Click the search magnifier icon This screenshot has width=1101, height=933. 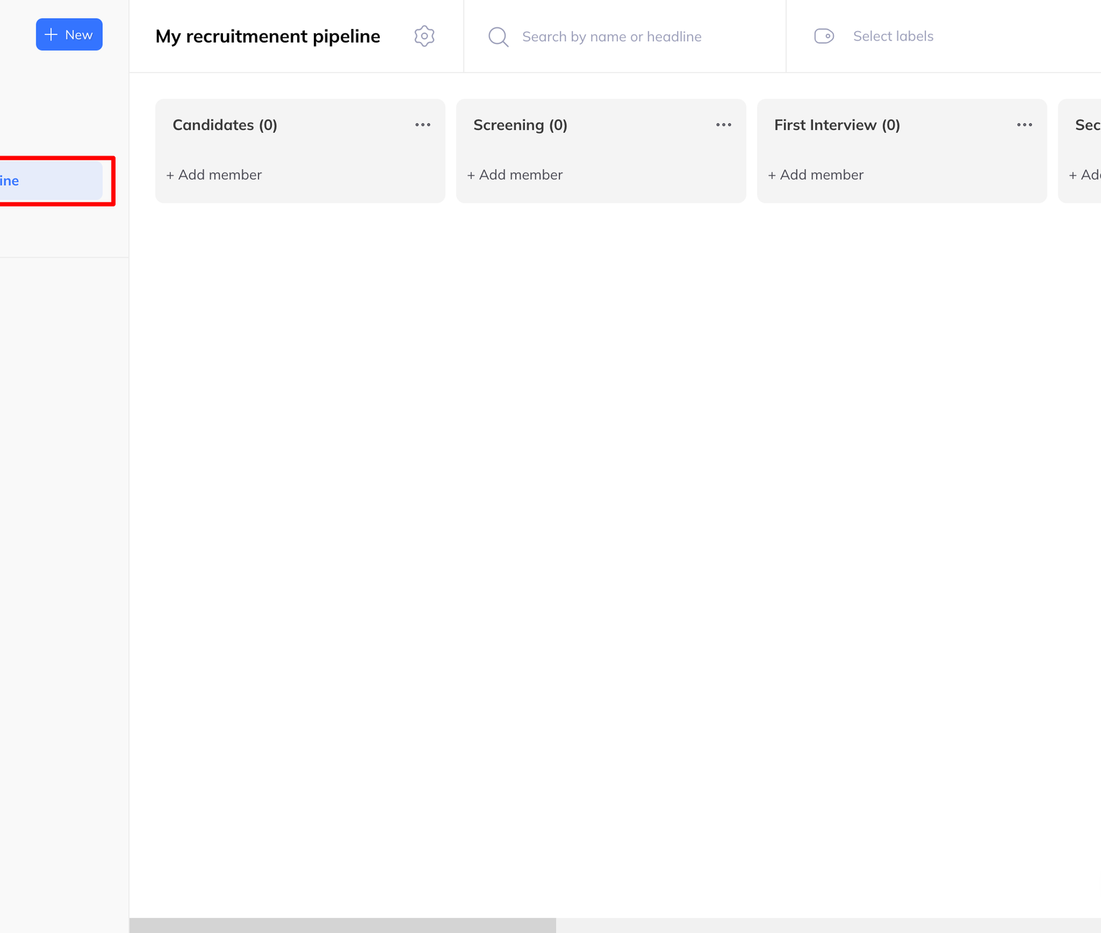click(498, 36)
